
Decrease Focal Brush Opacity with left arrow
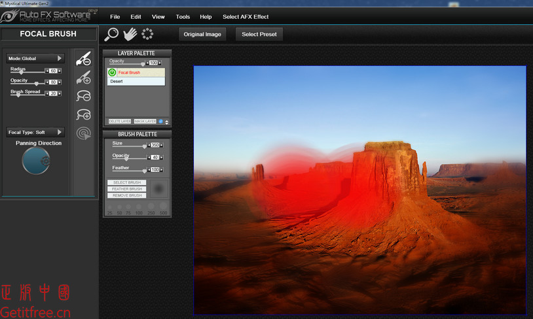(47, 82)
